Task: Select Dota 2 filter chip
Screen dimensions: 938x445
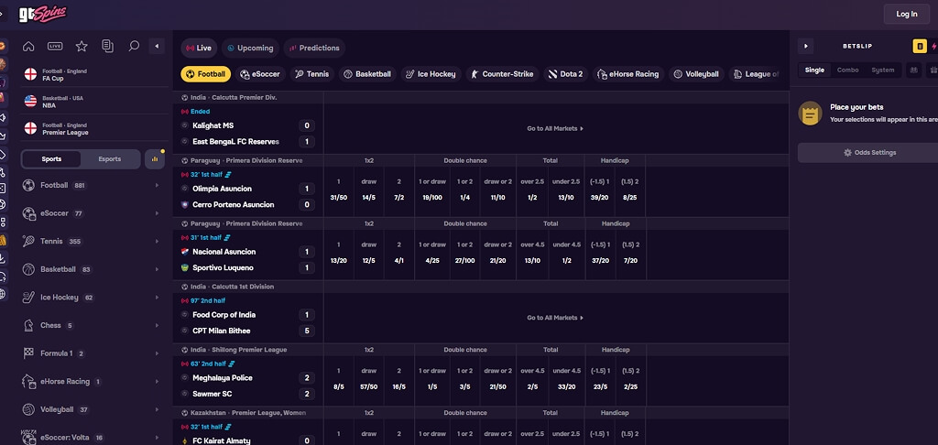Action: click(566, 74)
